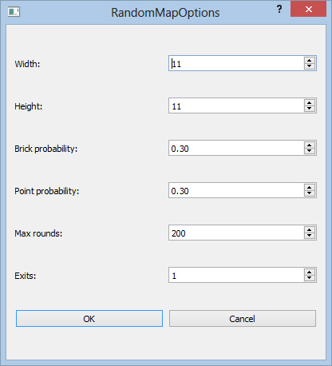Decrease the Point probability value
332x366 pixels.
309,193
